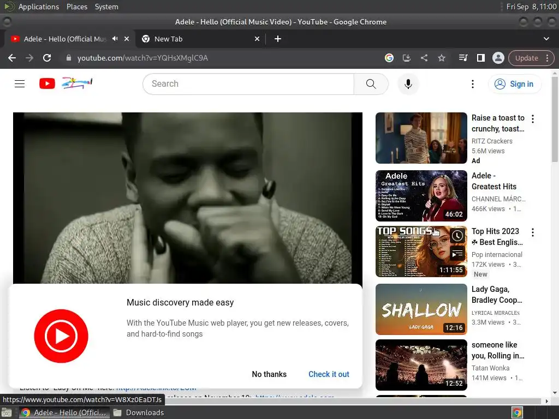Image resolution: width=559 pixels, height=419 pixels.
Task: Dismiss the promo with No thanks
Action: pyautogui.click(x=269, y=374)
